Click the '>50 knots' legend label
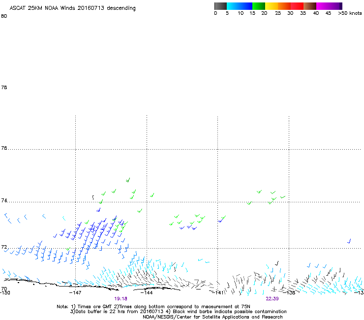Image resolution: width=364 pixels, height=320 pixels. (x=350, y=13)
